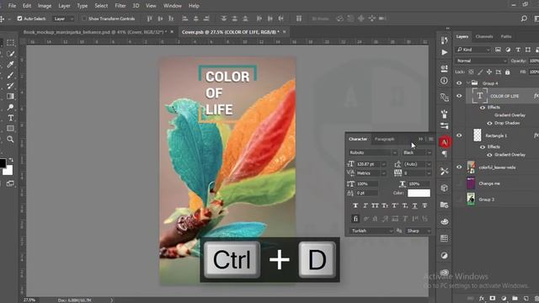The width and height of the screenshot is (539, 303).
Task: Show the Group 3 layer
Action: pyautogui.click(x=459, y=199)
